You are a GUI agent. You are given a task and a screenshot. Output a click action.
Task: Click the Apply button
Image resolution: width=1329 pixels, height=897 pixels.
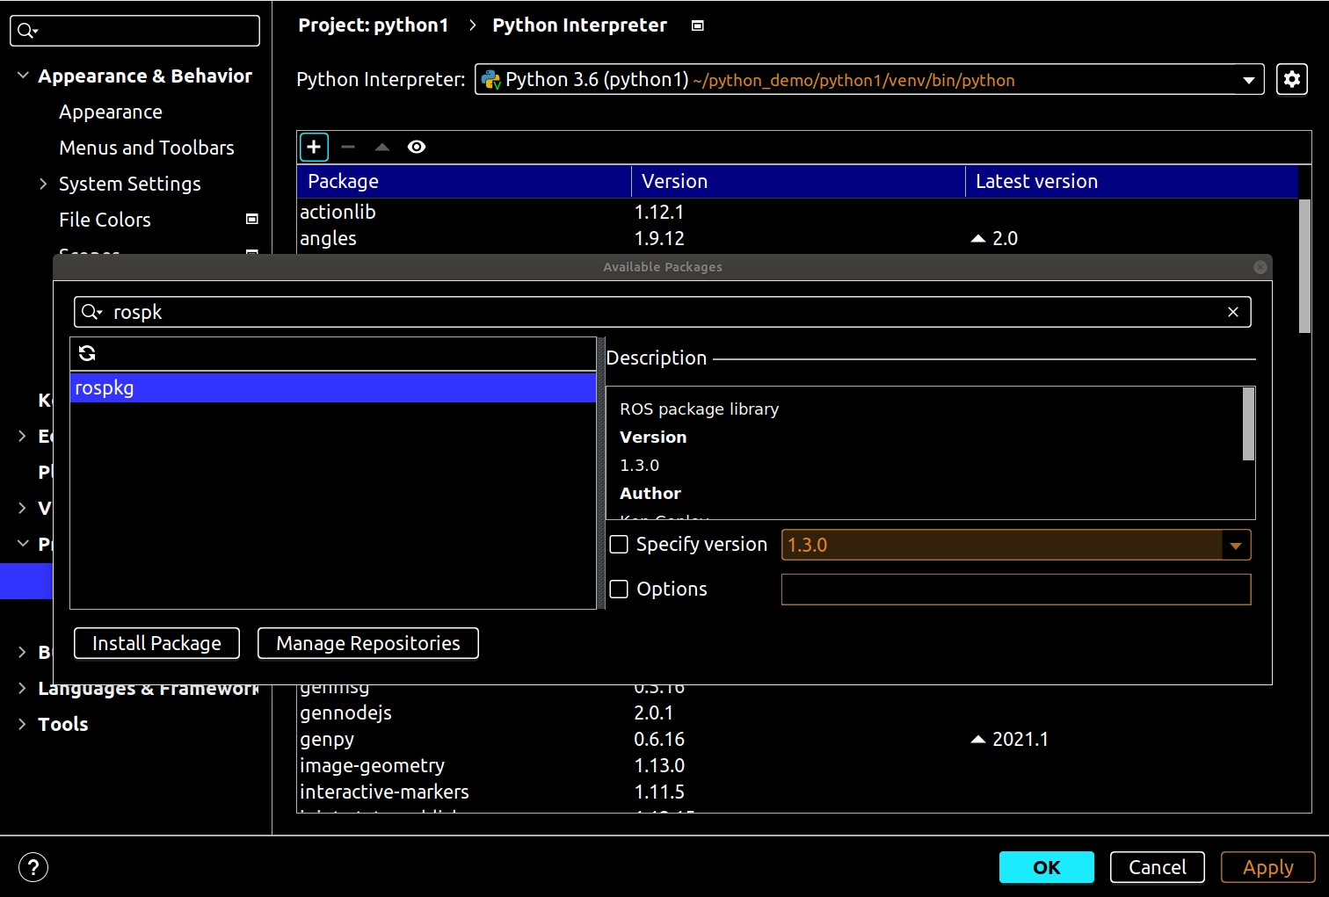pos(1268,867)
